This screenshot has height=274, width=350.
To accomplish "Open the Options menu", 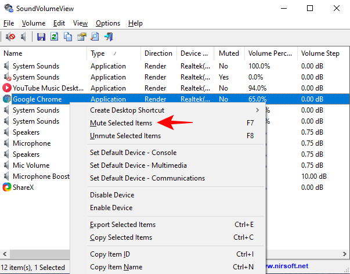I will point(108,23).
